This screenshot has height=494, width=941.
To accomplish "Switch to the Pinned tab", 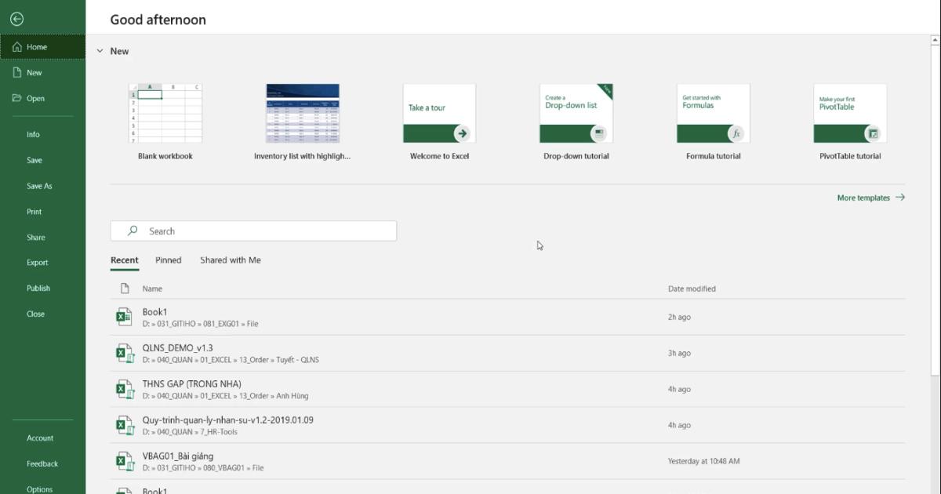I will click(x=168, y=260).
